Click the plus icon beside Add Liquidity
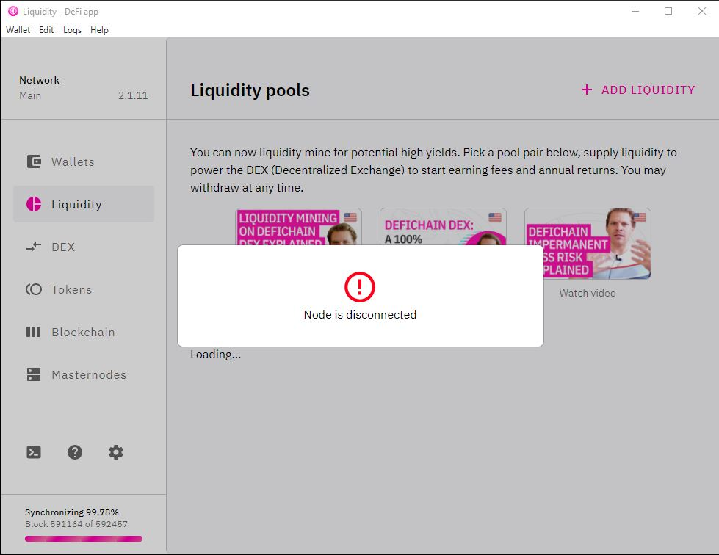The image size is (719, 555). click(587, 90)
